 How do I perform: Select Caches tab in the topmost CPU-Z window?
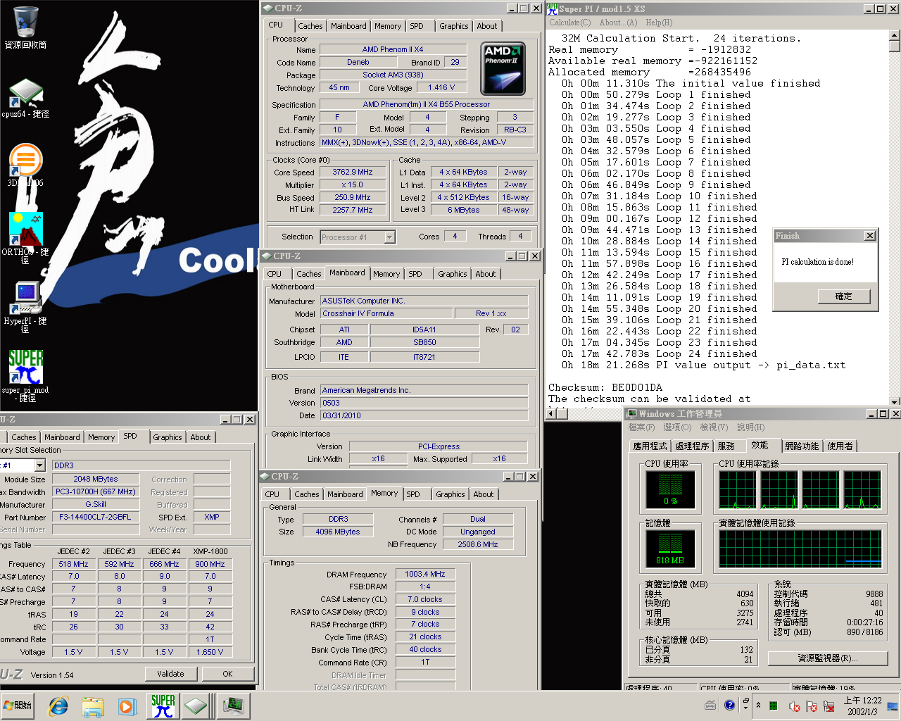pyautogui.click(x=310, y=26)
